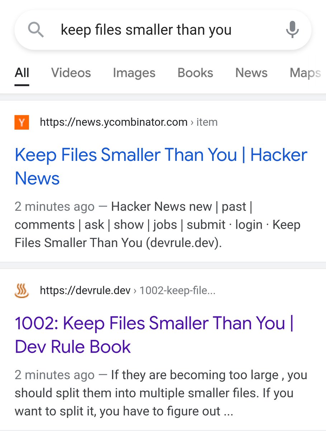Click the Dev Rule Book snippet text

[161, 393]
